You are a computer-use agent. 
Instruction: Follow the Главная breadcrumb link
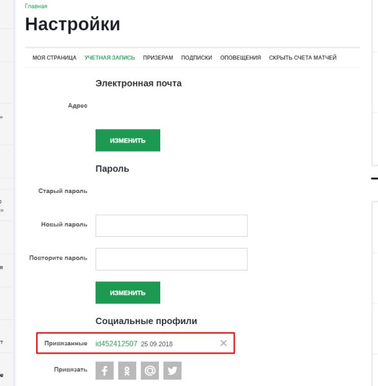(36, 6)
